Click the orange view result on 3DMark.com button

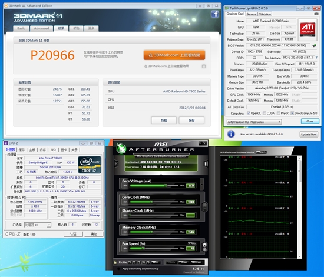[x=174, y=55]
